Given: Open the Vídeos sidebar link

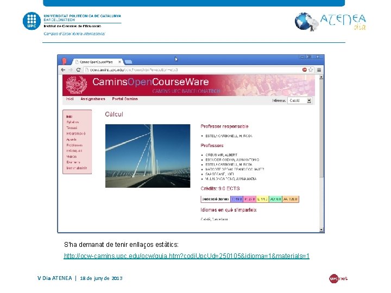Looking at the screenshot, I should tap(71, 157).
